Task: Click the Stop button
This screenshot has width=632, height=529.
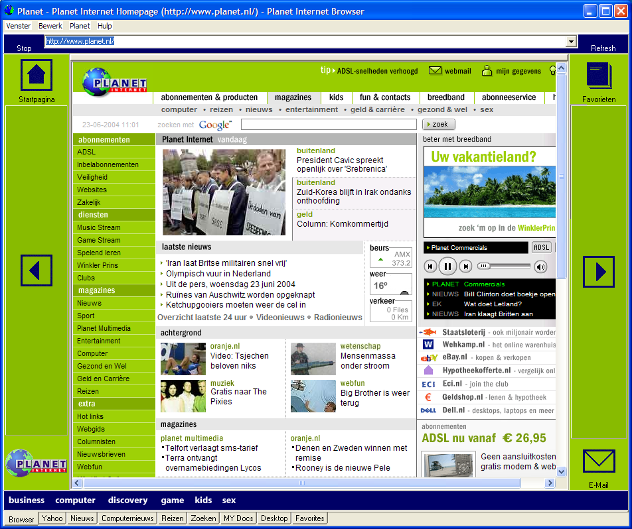Action: (24, 48)
